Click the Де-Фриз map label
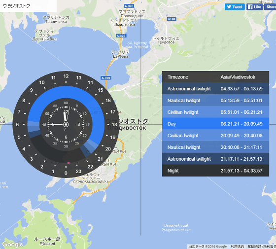This screenshot has height=249, width=276. coord(120,56)
